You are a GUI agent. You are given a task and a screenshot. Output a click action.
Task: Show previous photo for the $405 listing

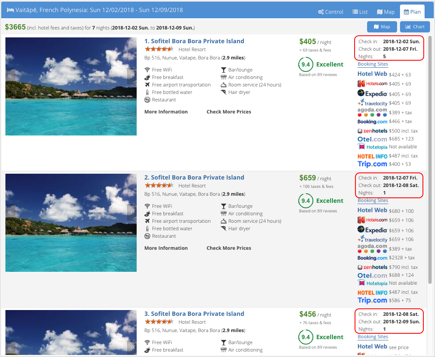click(10, 76)
